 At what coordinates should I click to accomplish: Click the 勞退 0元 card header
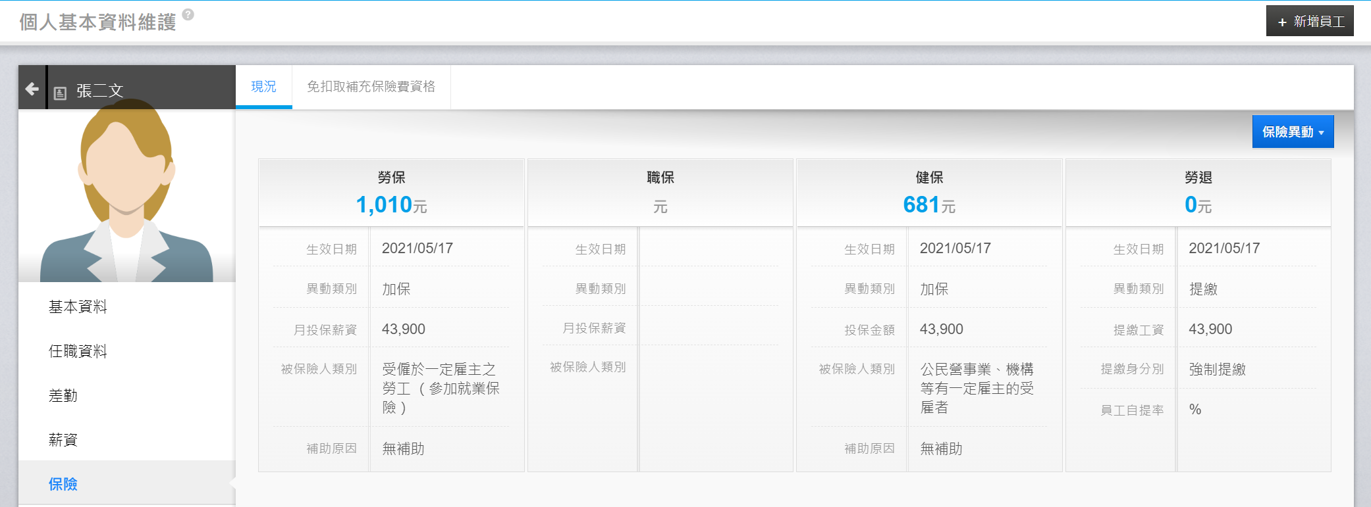coord(1198,193)
